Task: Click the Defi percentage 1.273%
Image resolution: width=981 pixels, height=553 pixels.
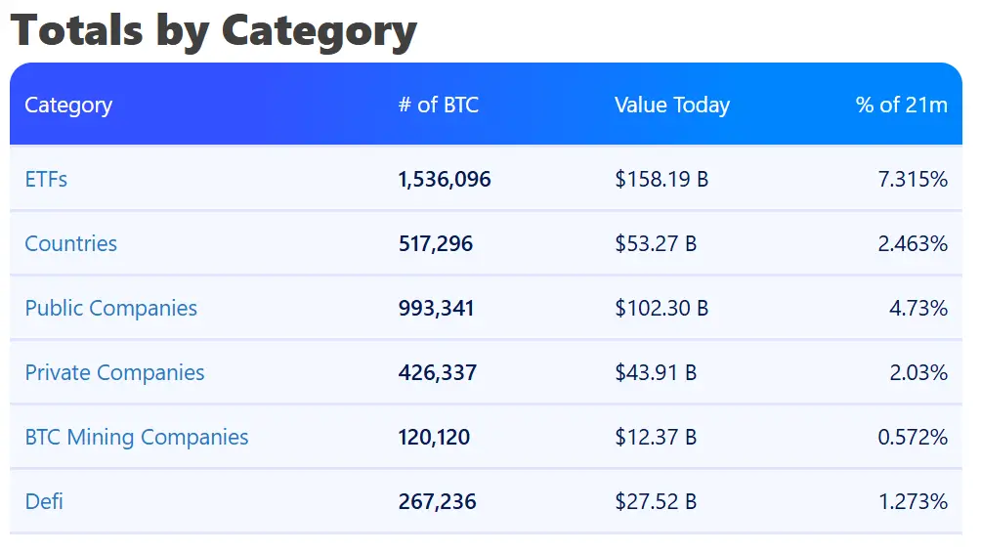Action: tap(913, 502)
